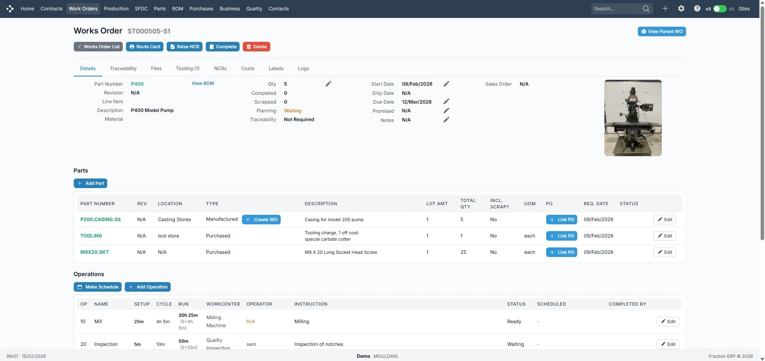This screenshot has width=765, height=361.
Task: Open the Tooling (1) tab
Action: pos(187,69)
